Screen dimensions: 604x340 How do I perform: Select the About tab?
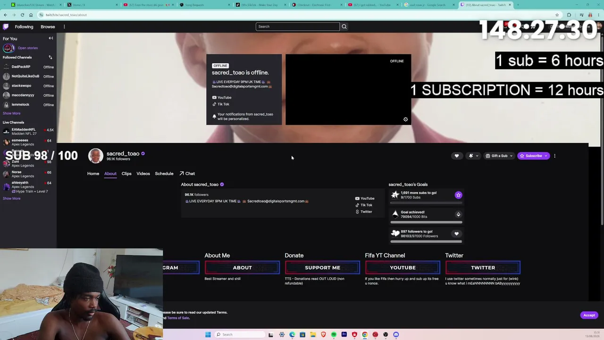click(110, 174)
